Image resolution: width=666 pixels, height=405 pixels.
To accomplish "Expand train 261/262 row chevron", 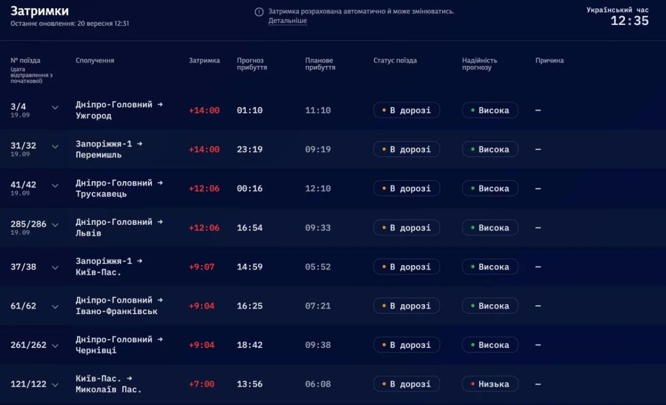I will click(x=55, y=345).
